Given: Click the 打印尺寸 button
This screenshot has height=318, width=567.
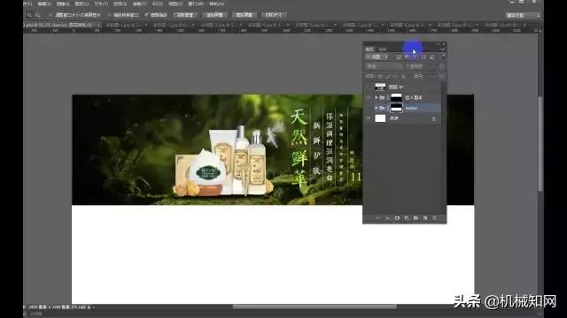Looking at the screenshot, I should [x=274, y=15].
